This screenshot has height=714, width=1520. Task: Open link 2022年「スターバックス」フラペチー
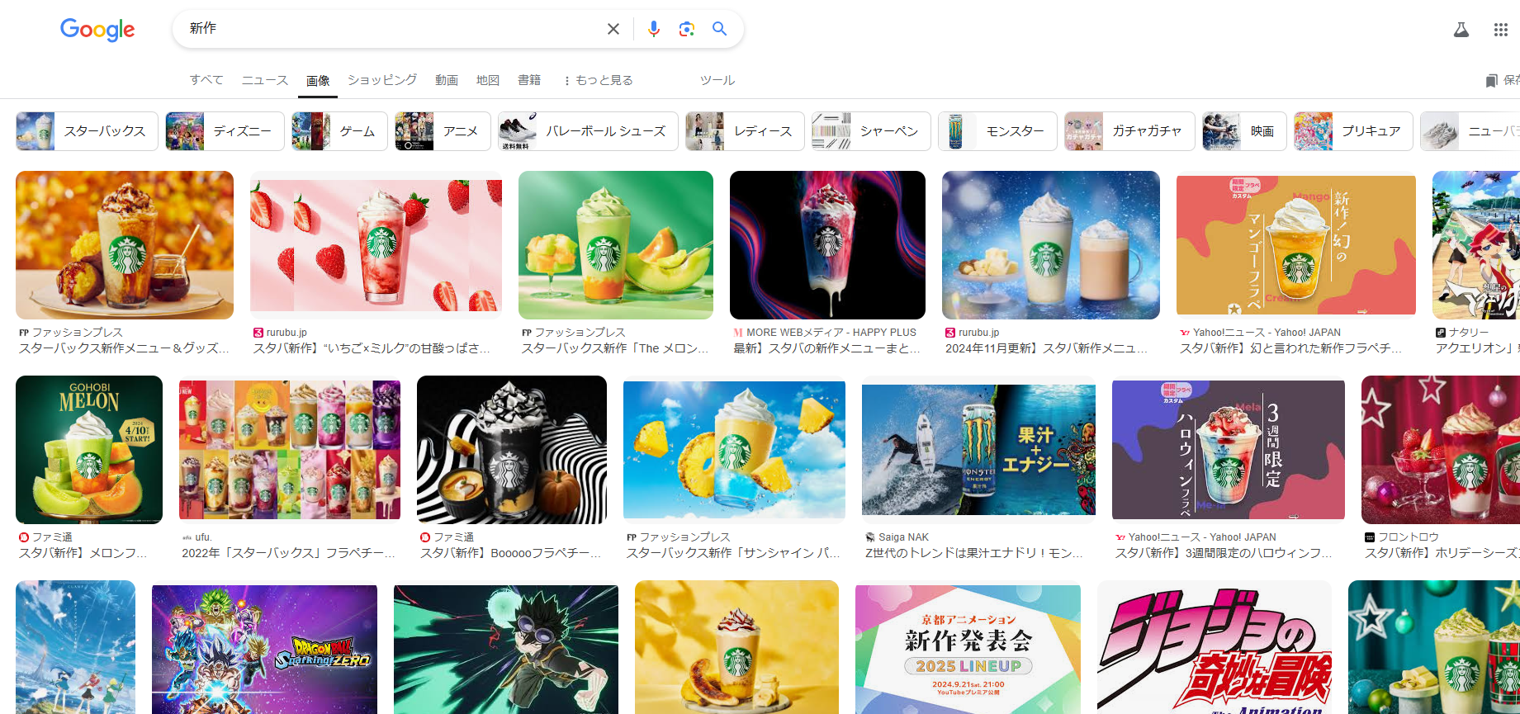289,553
